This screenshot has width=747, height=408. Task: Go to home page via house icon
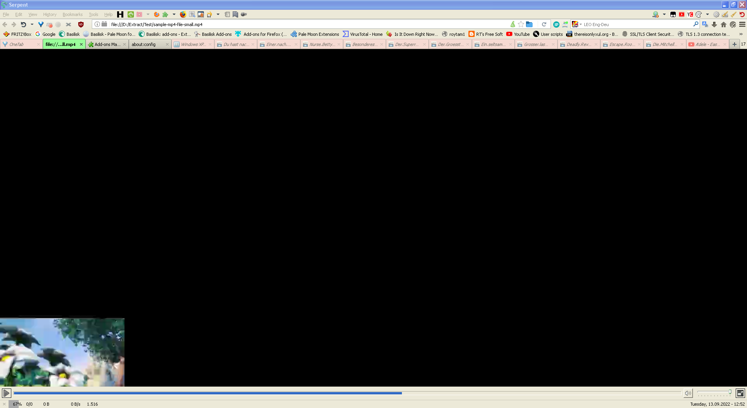724,24
